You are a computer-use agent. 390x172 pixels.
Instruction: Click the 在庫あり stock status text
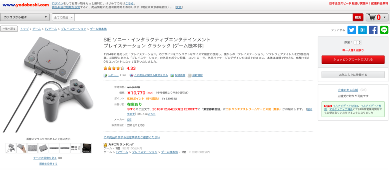[134, 104]
